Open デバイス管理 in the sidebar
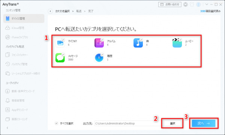 point(24,18)
